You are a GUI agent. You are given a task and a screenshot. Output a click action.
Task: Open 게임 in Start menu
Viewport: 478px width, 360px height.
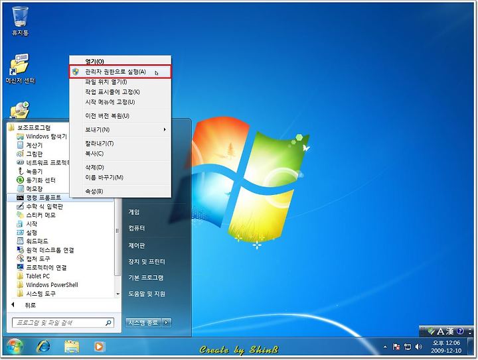(x=134, y=212)
